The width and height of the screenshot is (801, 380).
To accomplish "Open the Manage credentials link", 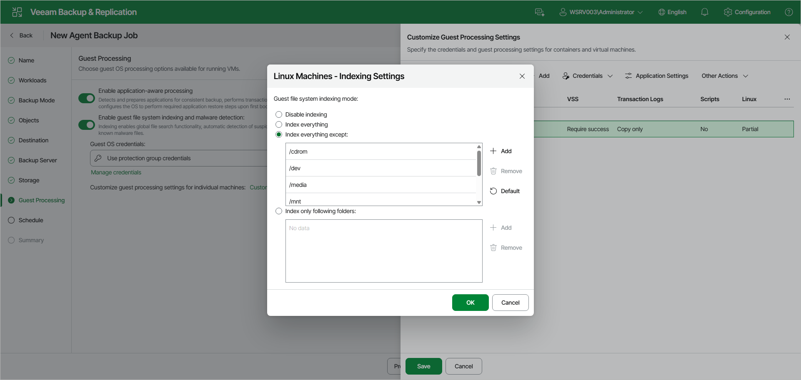I will (116, 172).
